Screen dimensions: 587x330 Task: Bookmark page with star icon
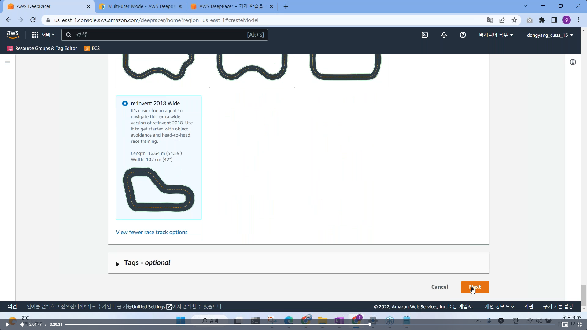pyautogui.click(x=514, y=20)
